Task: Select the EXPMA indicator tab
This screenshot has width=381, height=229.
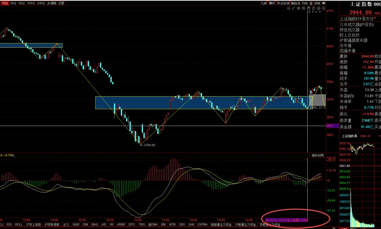Action: pyautogui.click(x=202, y=224)
